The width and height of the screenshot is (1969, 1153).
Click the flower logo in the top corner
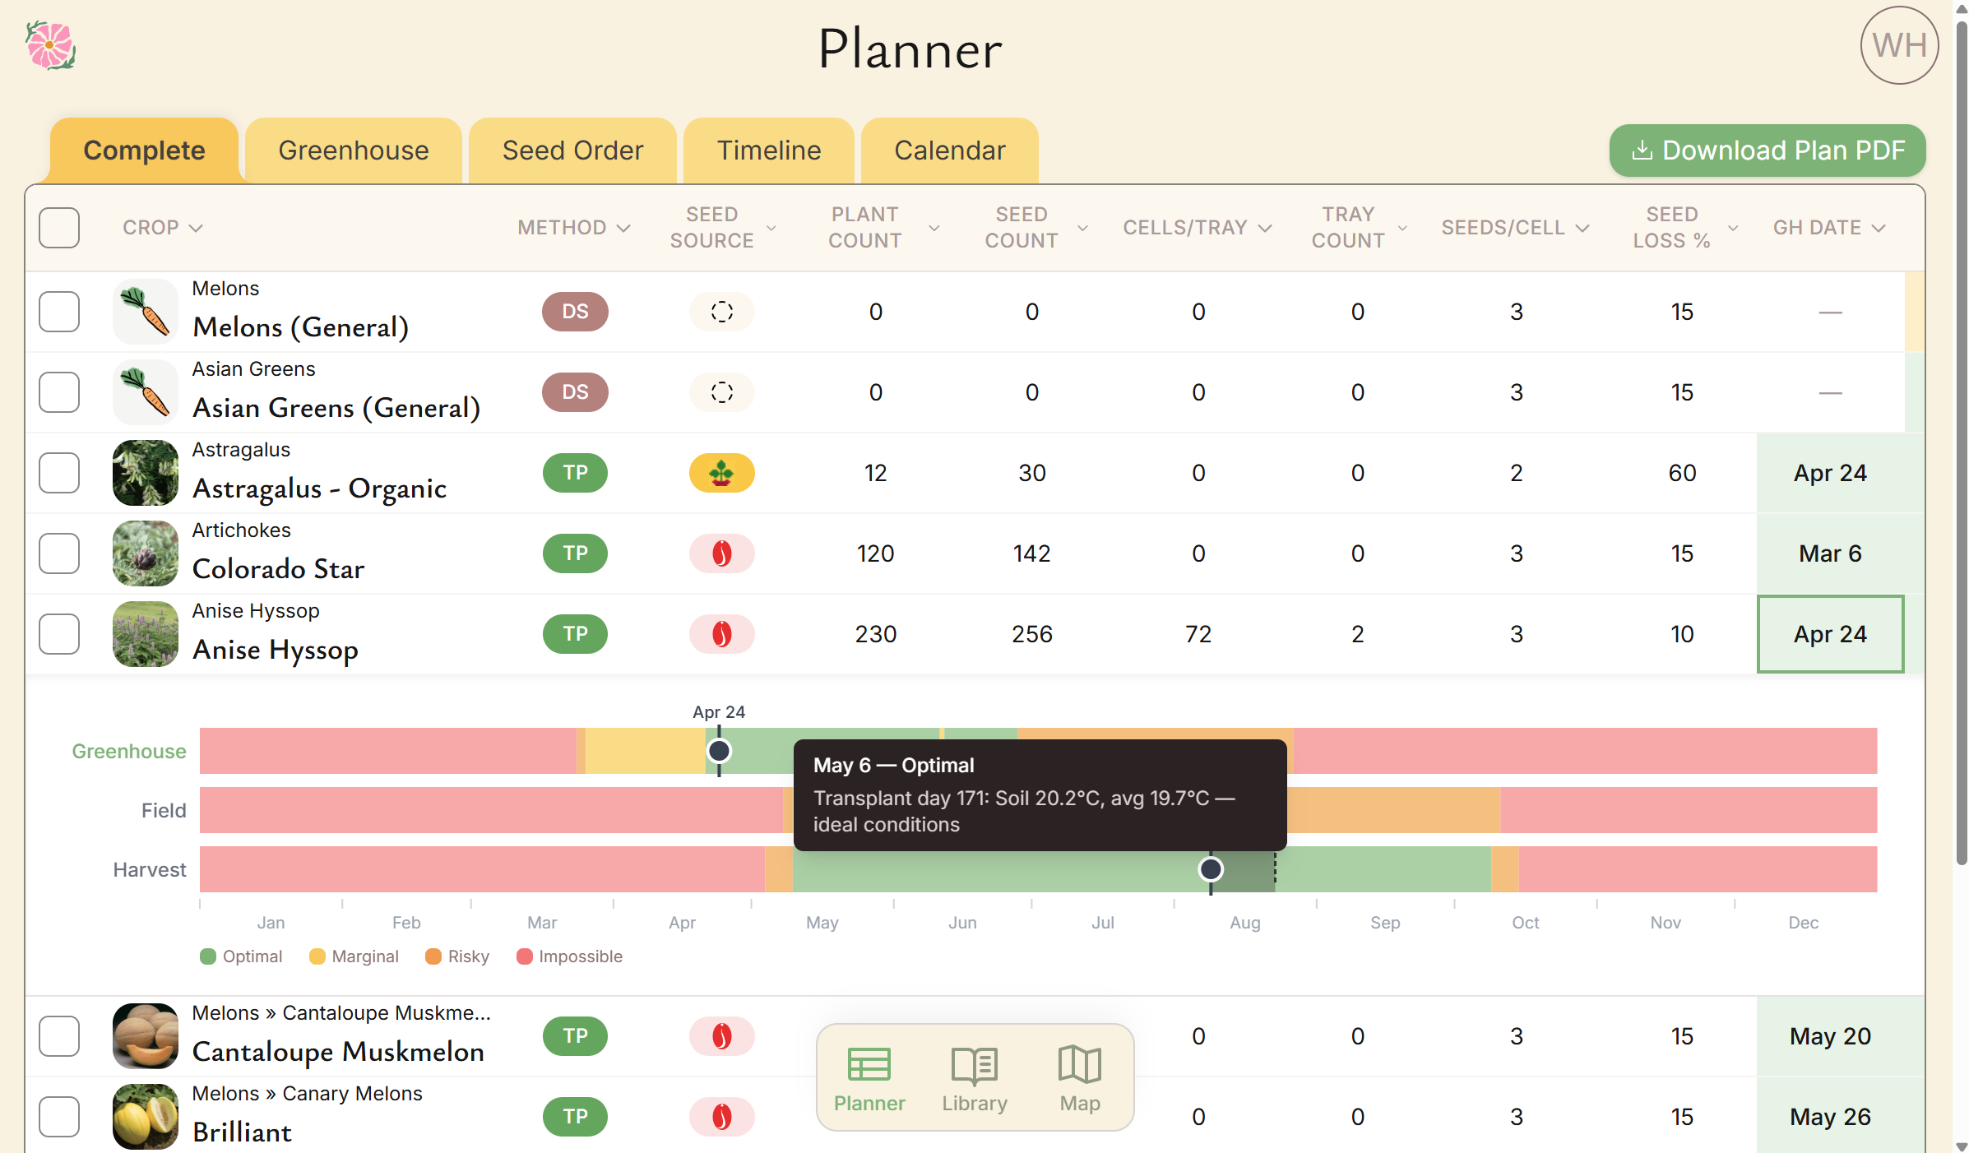pos(49,46)
